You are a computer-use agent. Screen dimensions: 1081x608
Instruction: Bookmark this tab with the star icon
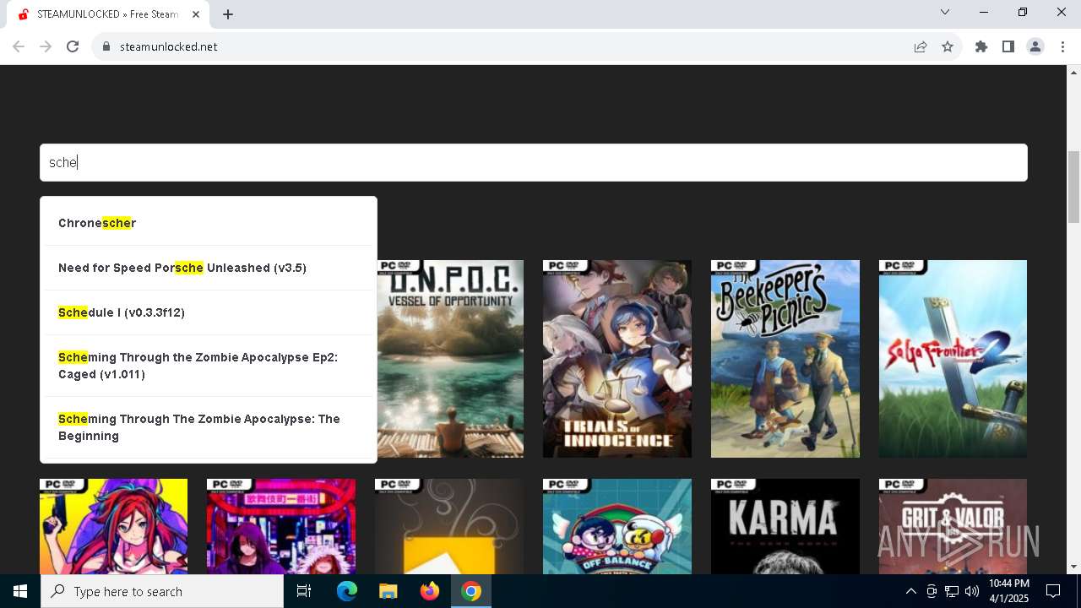[948, 46]
